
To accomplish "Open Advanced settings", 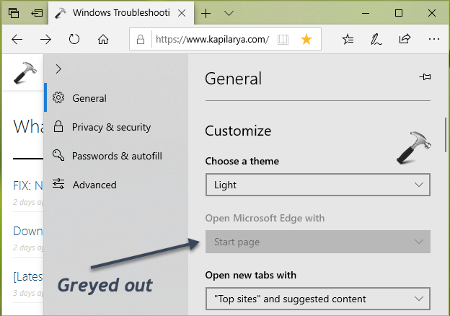I will point(116,185).
